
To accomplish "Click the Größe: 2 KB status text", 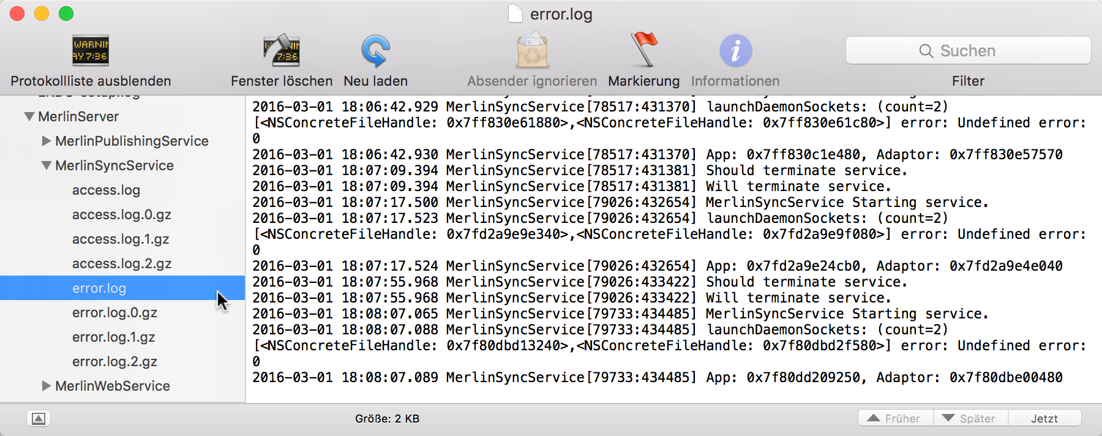I will [x=387, y=419].
